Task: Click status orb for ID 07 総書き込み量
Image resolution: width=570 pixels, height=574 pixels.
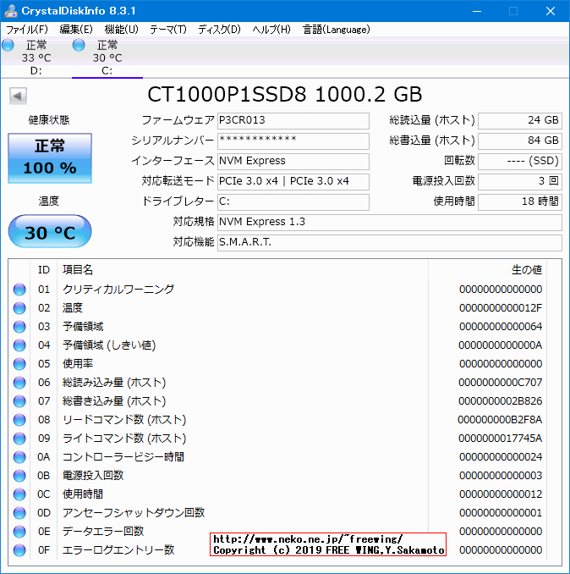Action: pyautogui.click(x=19, y=401)
